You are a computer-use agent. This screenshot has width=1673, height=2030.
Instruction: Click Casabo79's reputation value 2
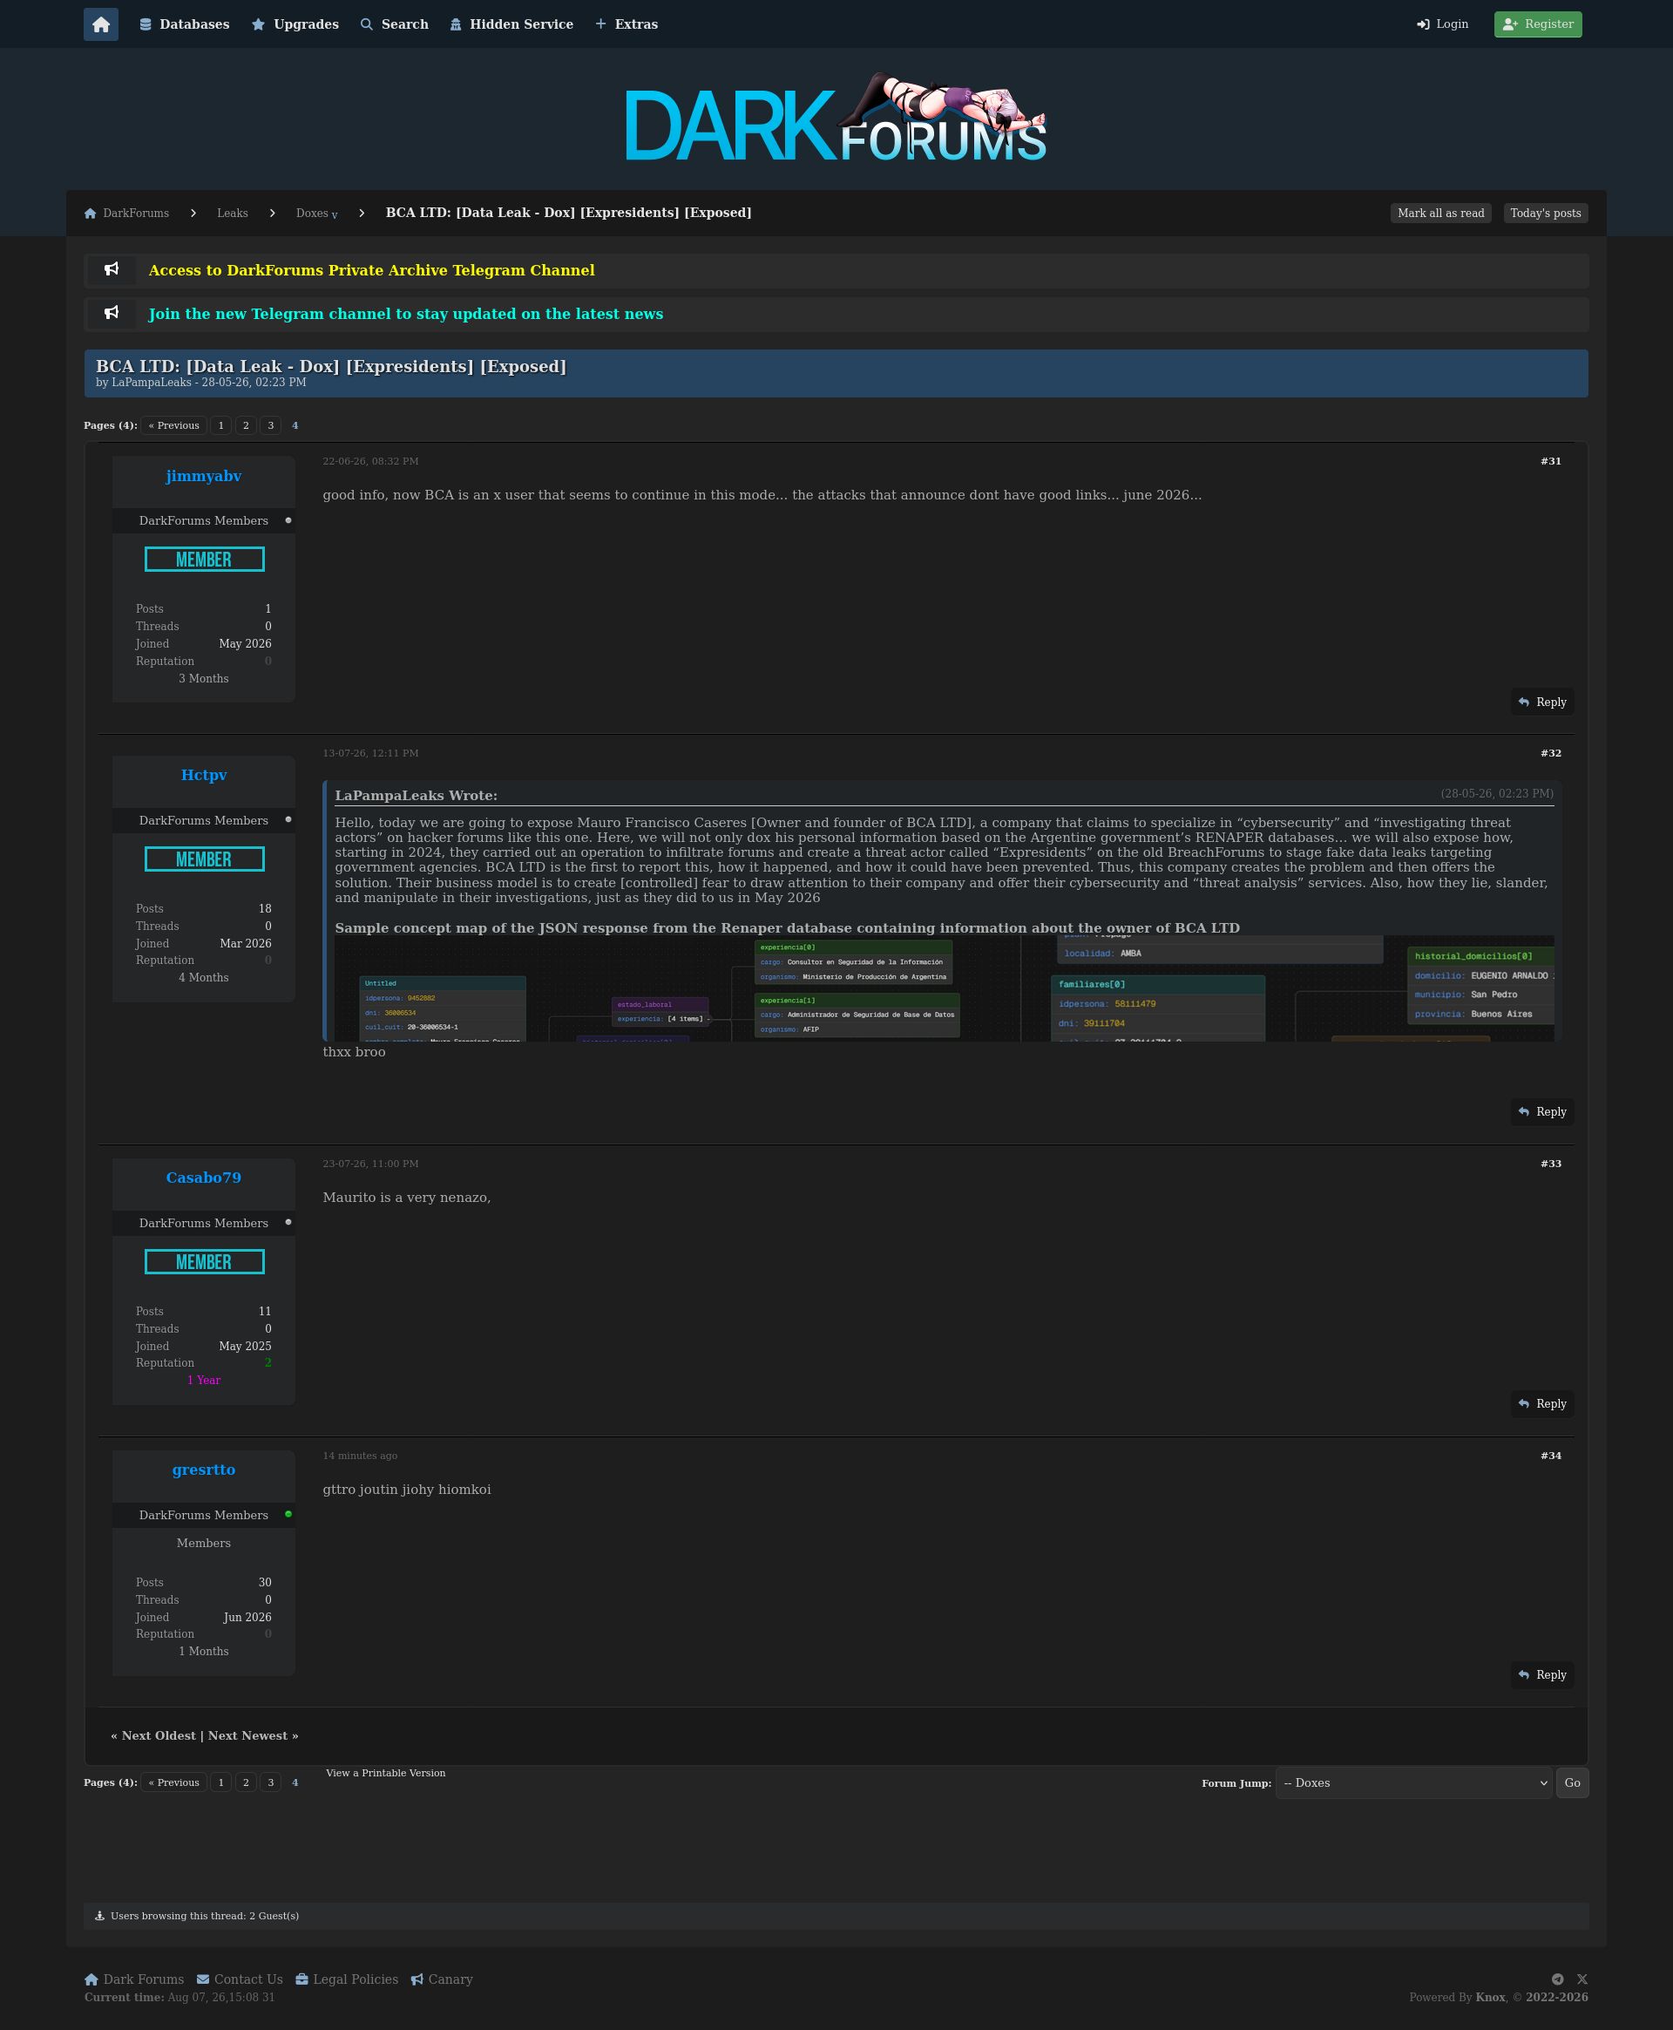point(268,1363)
